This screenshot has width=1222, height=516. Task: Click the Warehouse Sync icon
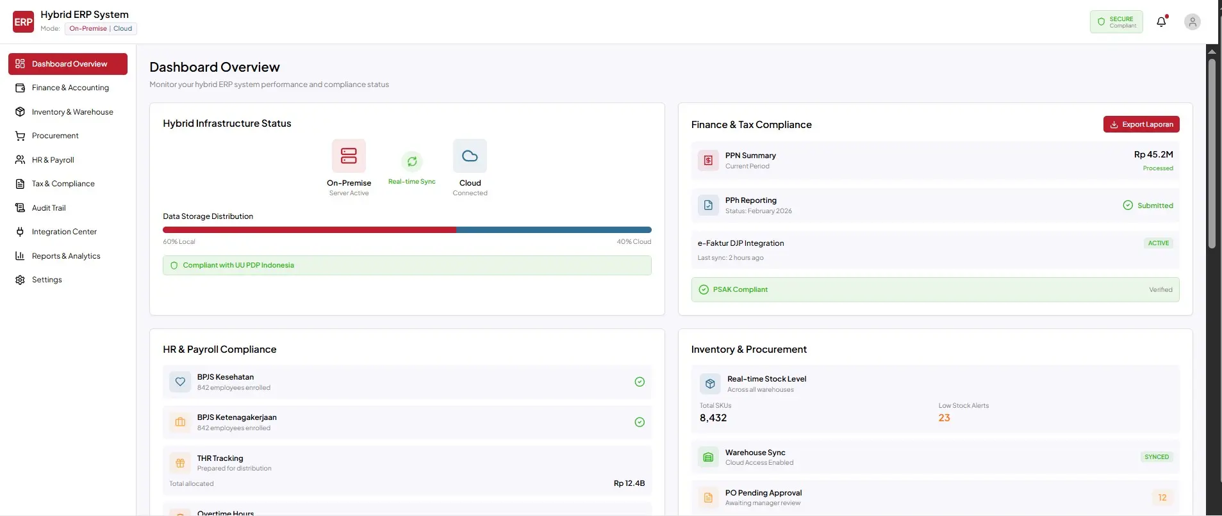[x=708, y=457]
